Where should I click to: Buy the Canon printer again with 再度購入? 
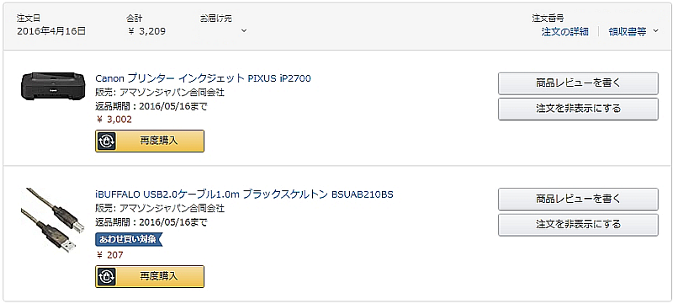(x=150, y=141)
